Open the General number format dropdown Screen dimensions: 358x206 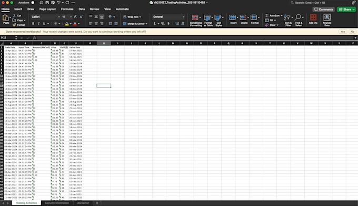click(183, 17)
